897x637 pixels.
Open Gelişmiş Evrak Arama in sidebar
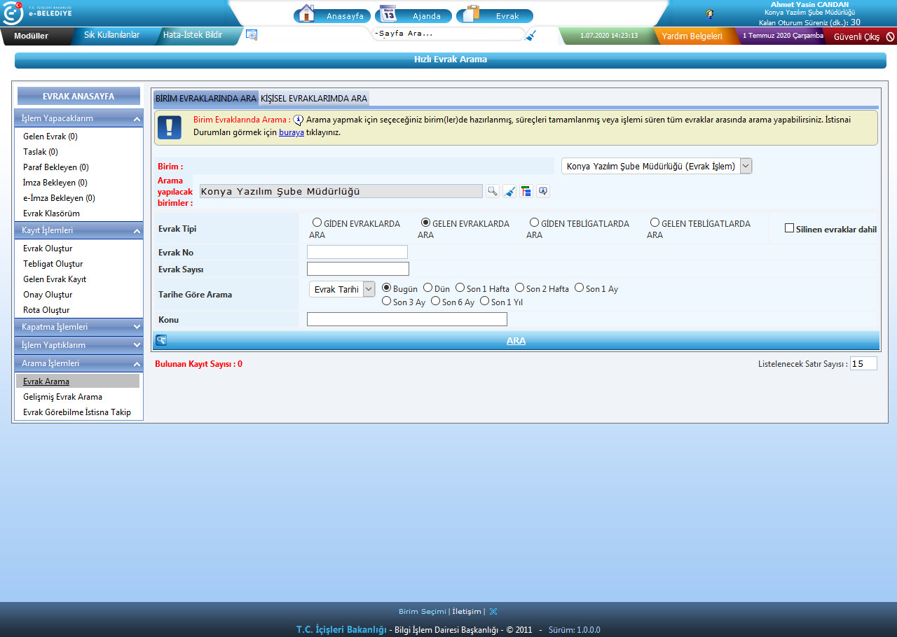pos(62,397)
